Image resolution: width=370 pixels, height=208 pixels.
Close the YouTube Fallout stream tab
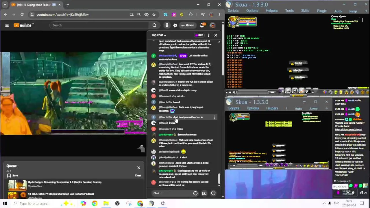click(60, 5)
